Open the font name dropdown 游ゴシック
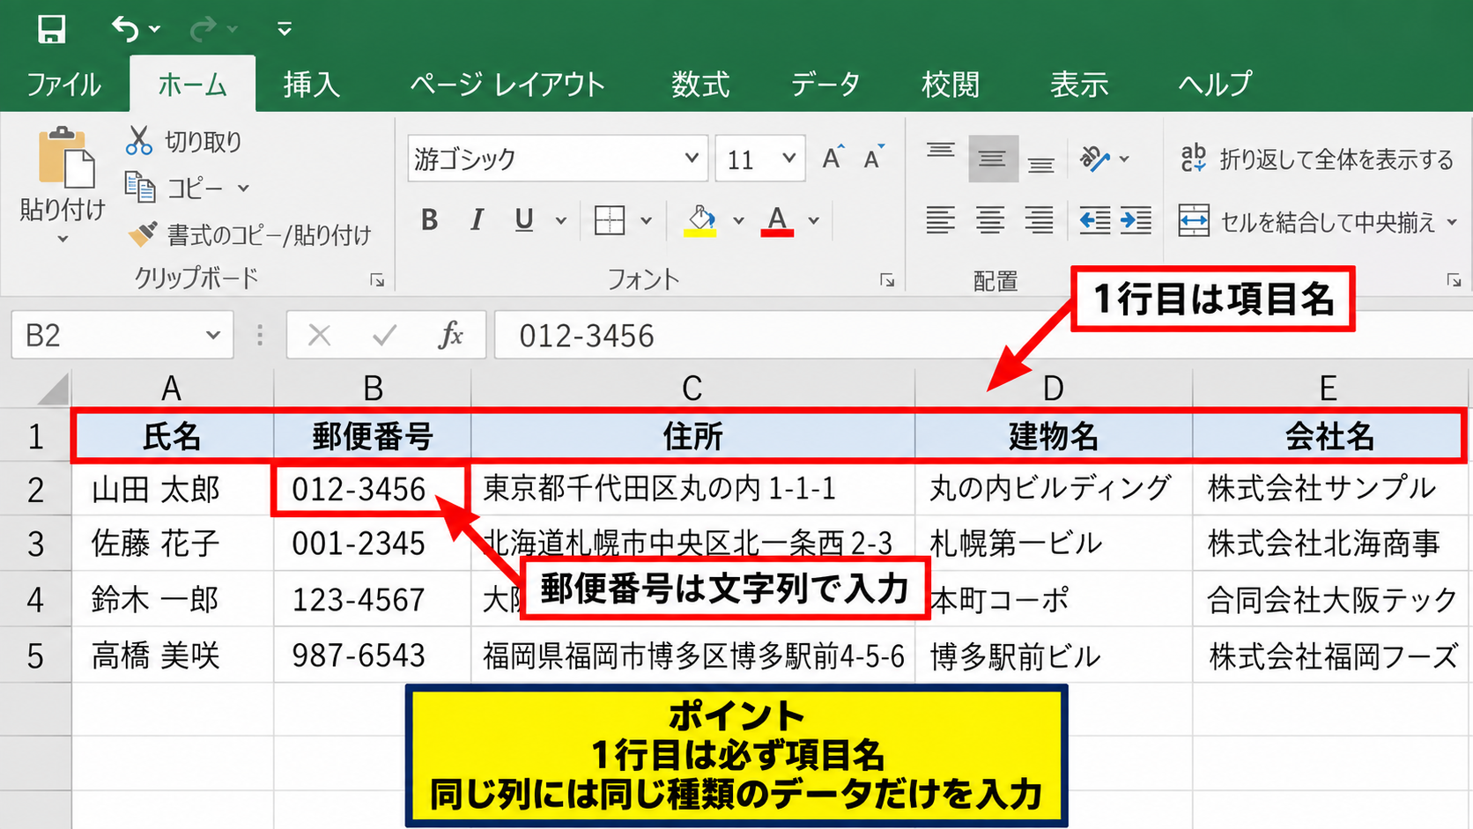This screenshot has height=829, width=1473. 692,159
